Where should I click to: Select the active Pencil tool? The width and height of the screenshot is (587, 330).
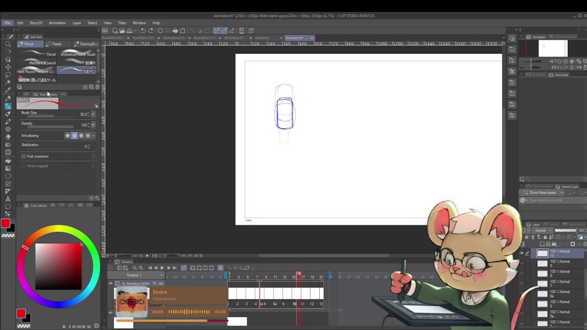tap(8, 106)
